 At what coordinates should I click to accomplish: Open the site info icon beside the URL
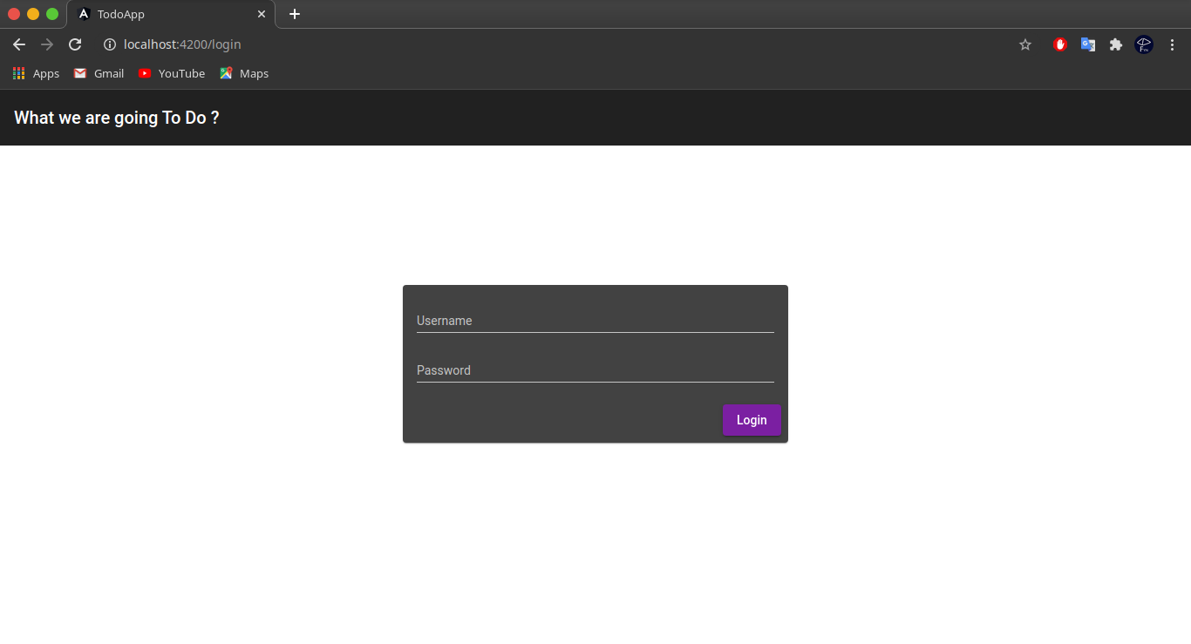(110, 44)
